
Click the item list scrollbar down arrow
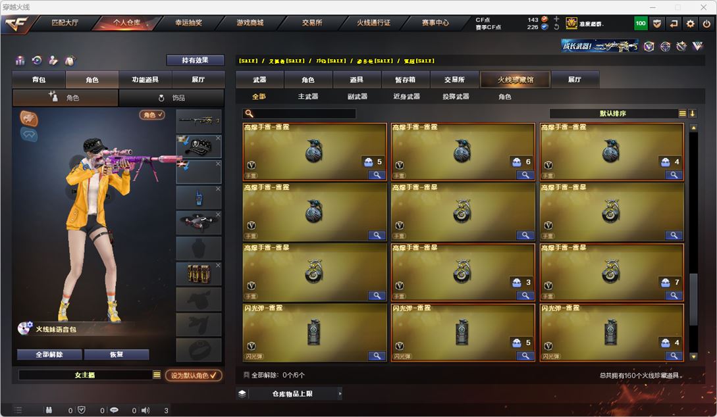(x=694, y=356)
